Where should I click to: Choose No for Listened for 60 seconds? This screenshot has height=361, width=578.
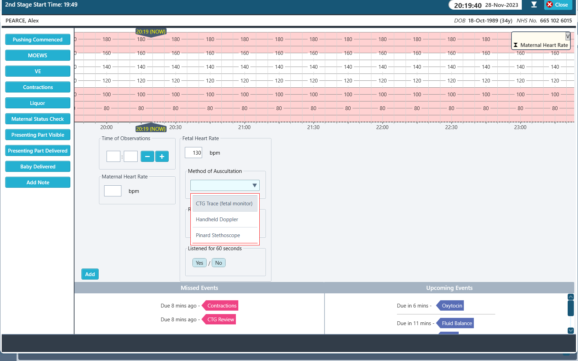click(219, 263)
